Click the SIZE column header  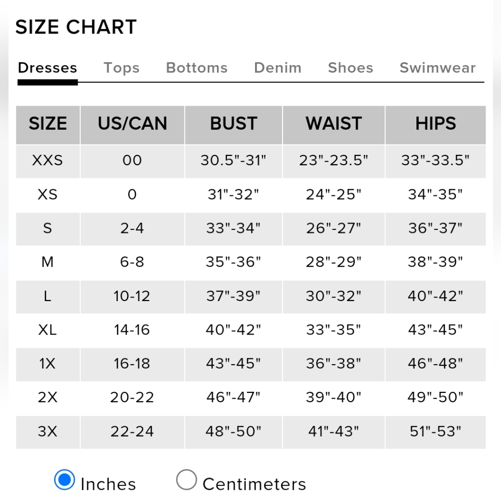tap(48, 124)
